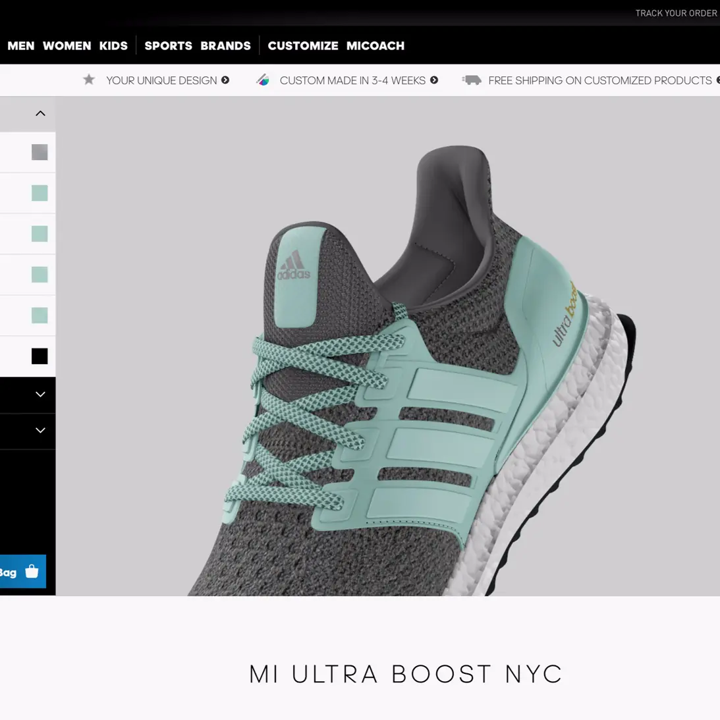The width and height of the screenshot is (720, 720).
Task: Click the TRACK YOUR ORDER link
Action: point(677,13)
